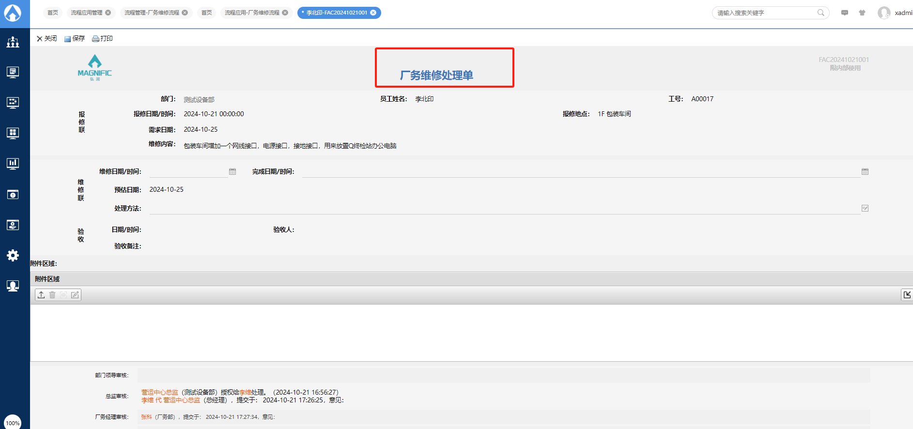
Task: Close the 流程应用-厂务维修流程 tab
Action: [285, 13]
